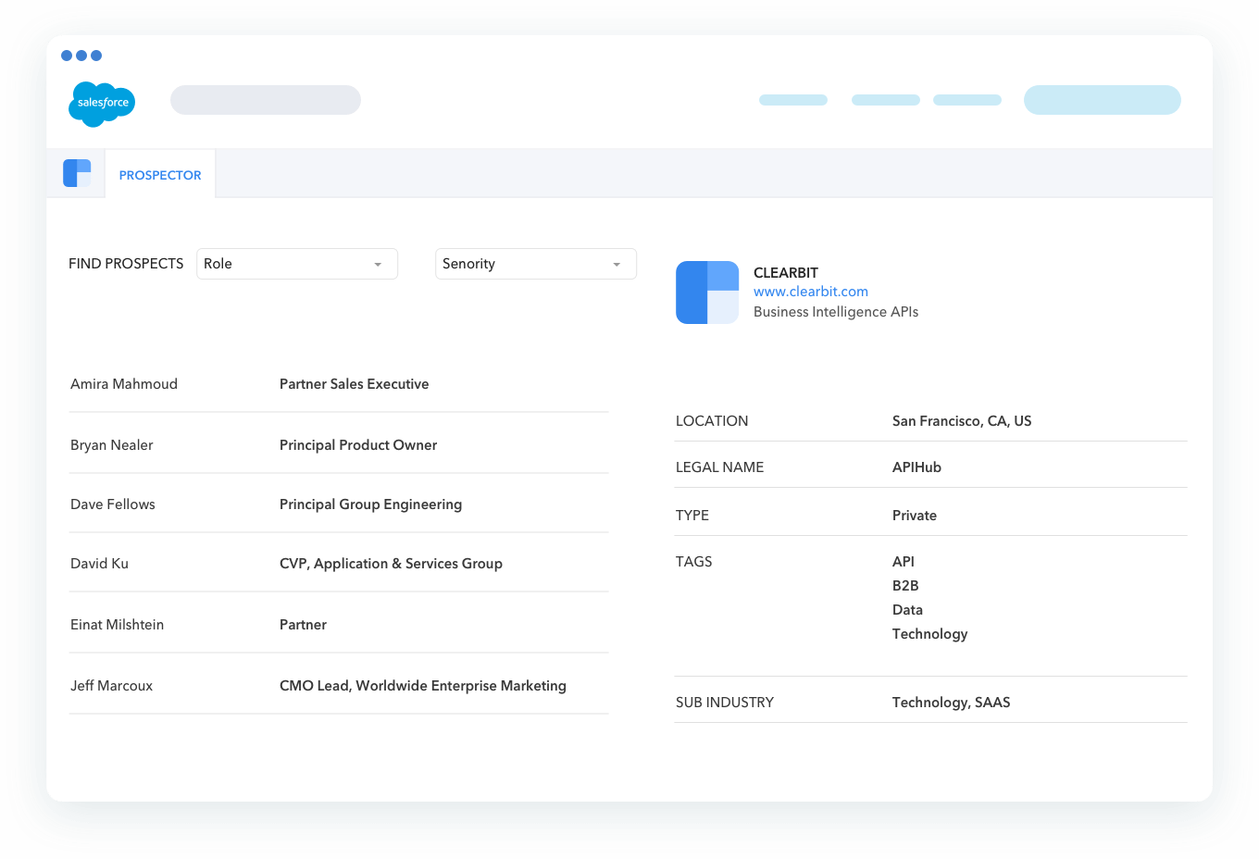Viewport: 1259px width, 859px height.
Task: Click the third header navigation placeholder
Action: tap(967, 100)
